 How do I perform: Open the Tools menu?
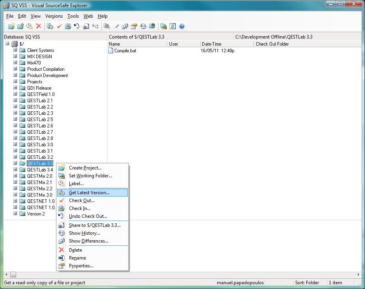point(73,16)
